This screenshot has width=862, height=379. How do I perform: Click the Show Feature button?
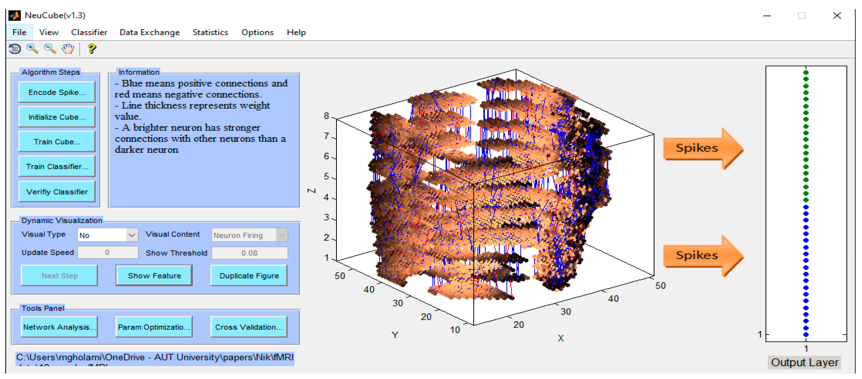pyautogui.click(x=154, y=276)
